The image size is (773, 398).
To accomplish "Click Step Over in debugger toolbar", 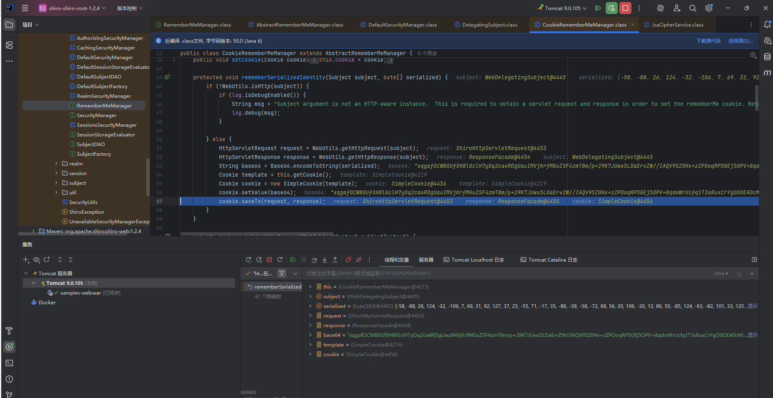I will pyautogui.click(x=314, y=260).
